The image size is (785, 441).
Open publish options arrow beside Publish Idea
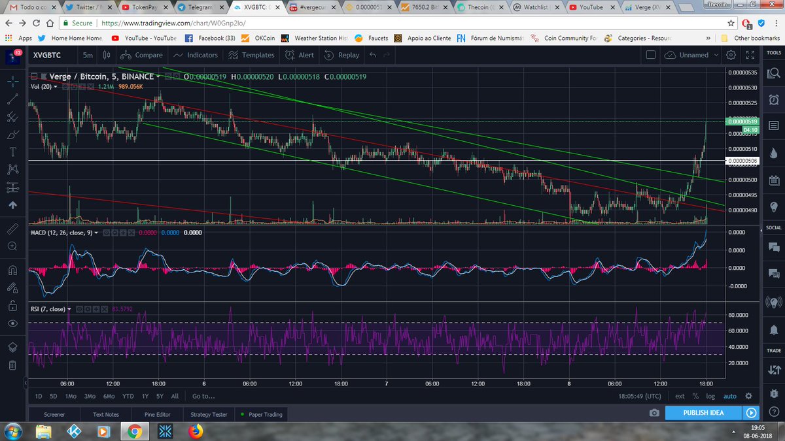coord(751,413)
